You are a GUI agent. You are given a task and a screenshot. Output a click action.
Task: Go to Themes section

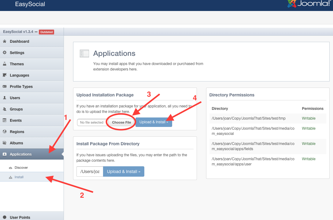click(32, 64)
